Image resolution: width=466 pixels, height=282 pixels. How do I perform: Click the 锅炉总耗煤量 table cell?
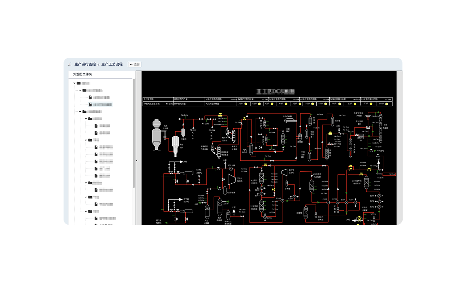[x=189, y=104]
